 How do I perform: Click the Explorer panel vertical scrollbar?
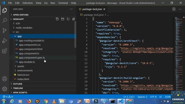pos(75,34)
